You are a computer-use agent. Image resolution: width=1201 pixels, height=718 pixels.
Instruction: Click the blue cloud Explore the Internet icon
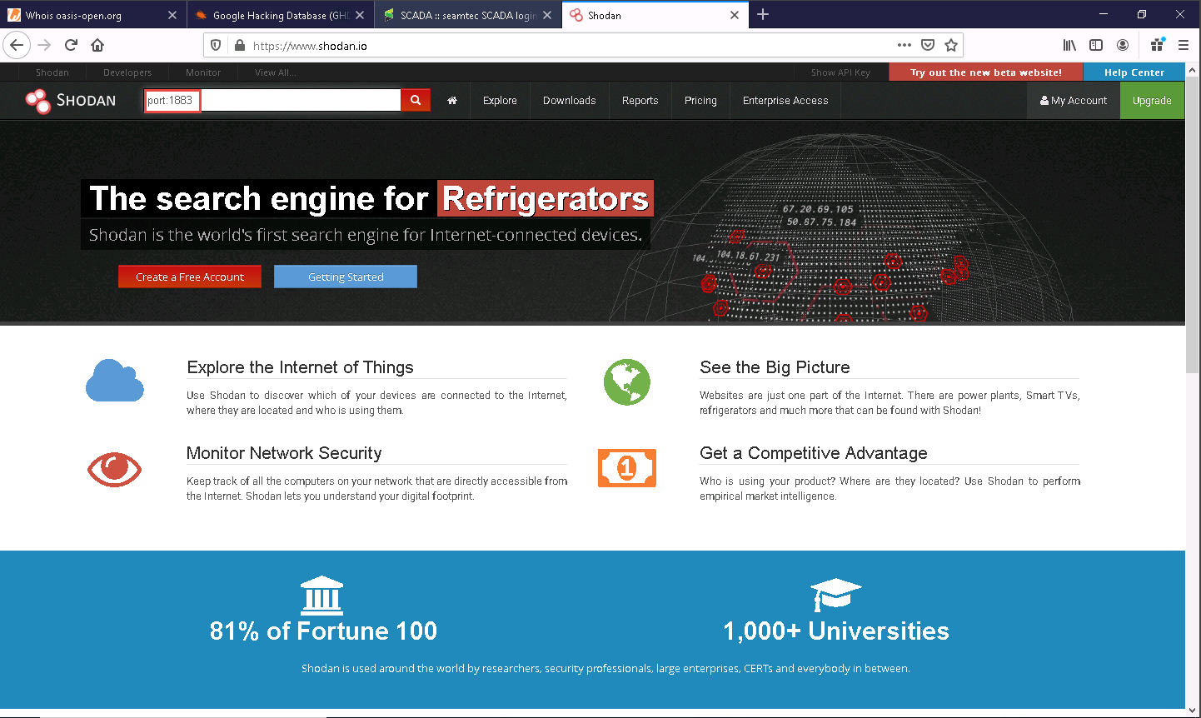point(114,381)
